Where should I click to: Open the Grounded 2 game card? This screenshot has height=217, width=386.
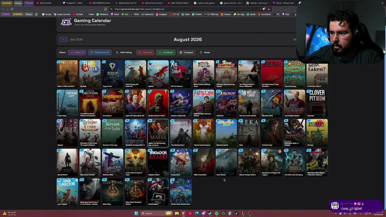(x=113, y=103)
